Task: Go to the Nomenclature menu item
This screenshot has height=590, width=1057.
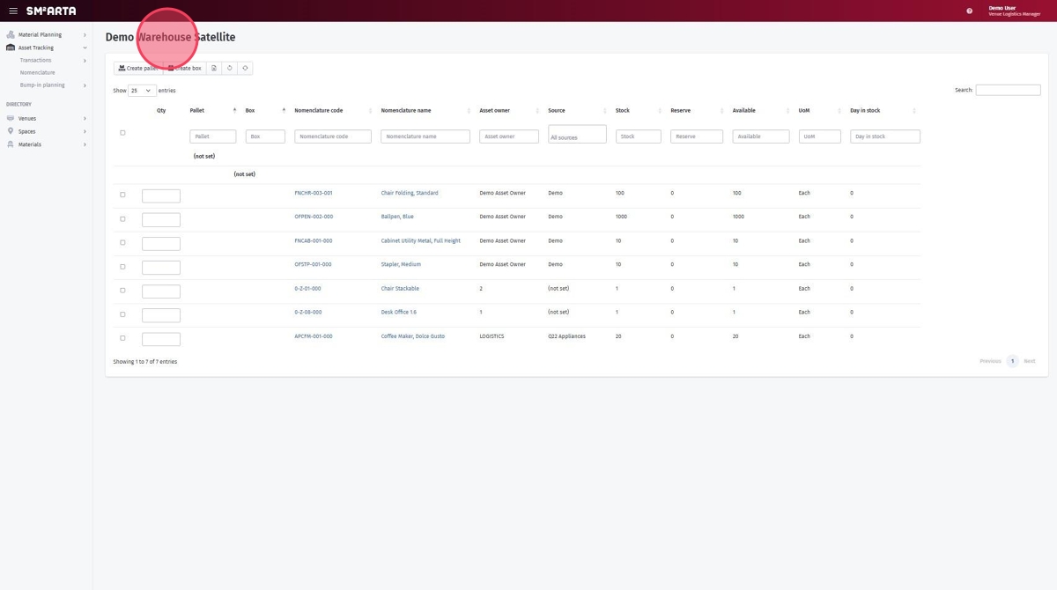Action: pos(38,71)
